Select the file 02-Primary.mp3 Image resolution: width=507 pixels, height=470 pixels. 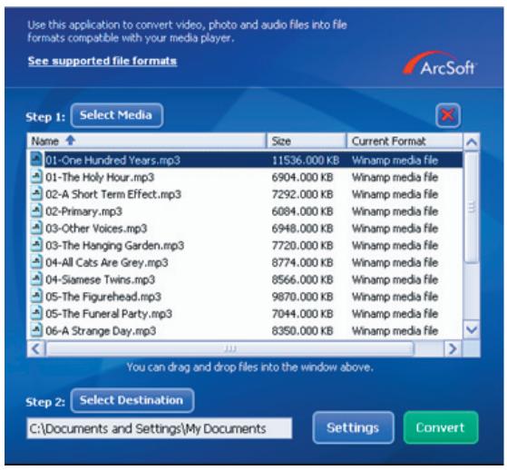click(83, 211)
